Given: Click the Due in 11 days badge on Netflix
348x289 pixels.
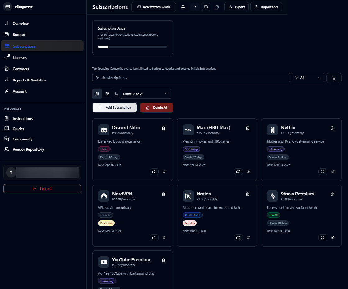Looking at the screenshot, I should coord(278,157).
